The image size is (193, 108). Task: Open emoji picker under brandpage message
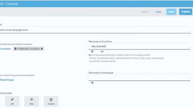[x=92, y=83]
